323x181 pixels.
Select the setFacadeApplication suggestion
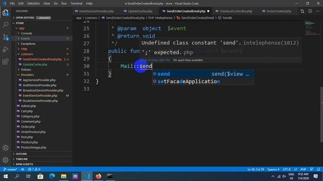203,81
